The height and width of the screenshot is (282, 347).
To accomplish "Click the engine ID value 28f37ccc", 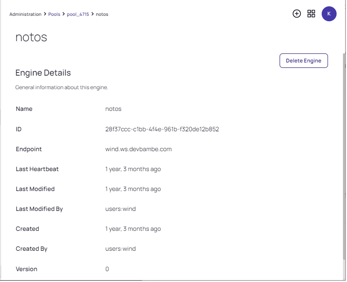I will click(x=162, y=129).
